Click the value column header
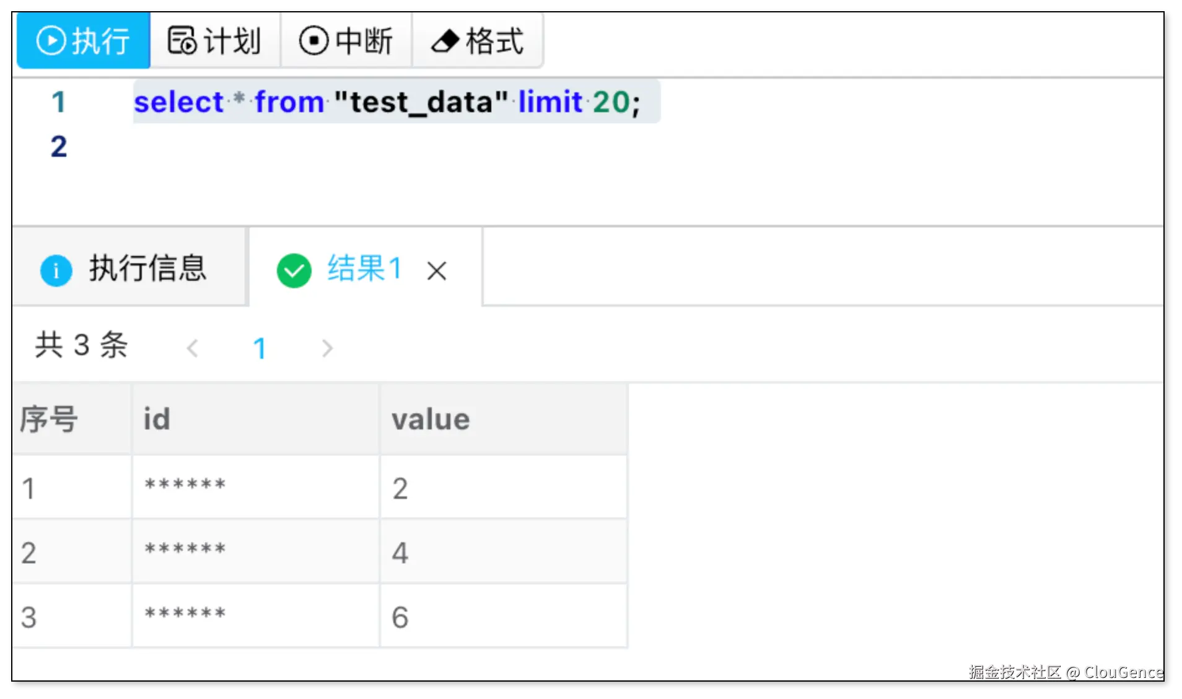The height and width of the screenshot is (699, 1182). point(504,420)
